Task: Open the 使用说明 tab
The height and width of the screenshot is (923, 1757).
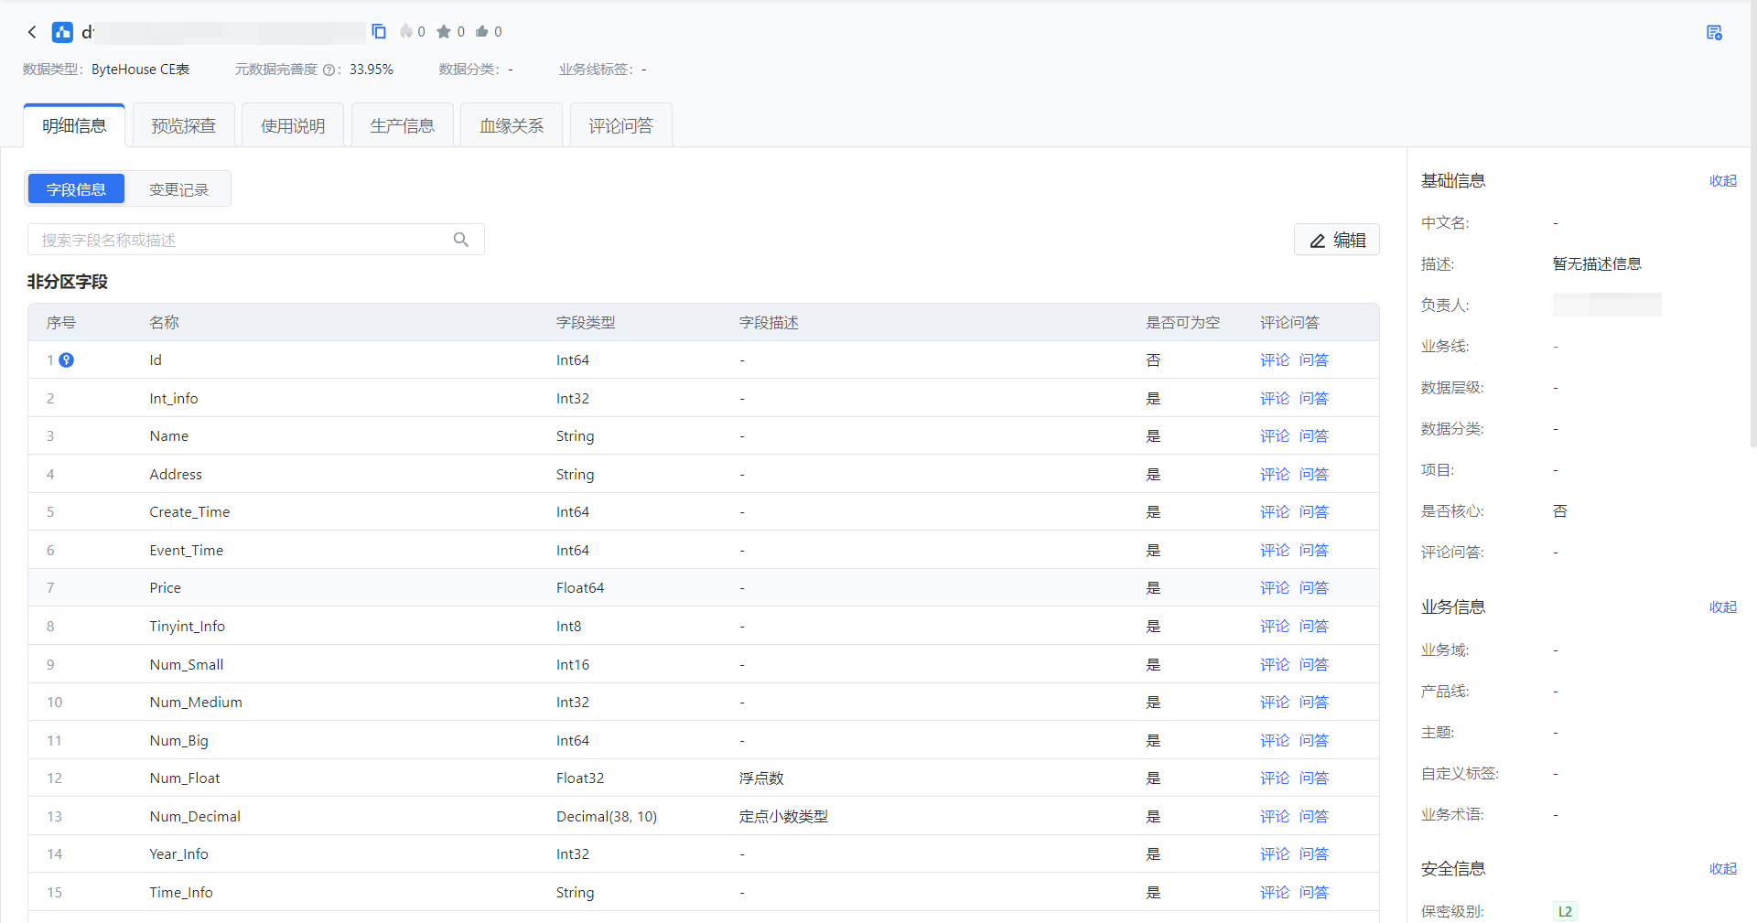Action: pyautogui.click(x=293, y=125)
